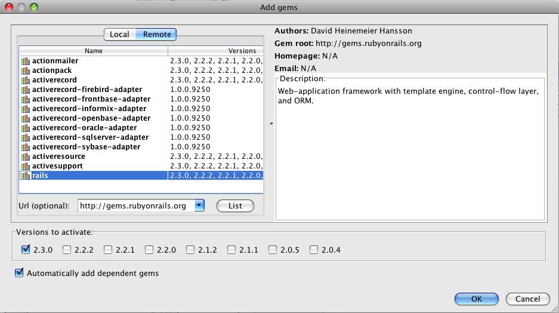Switch to the Local tab
This screenshot has height=313, width=559.
tap(119, 34)
